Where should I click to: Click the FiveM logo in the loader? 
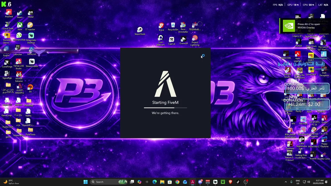coord(165,84)
